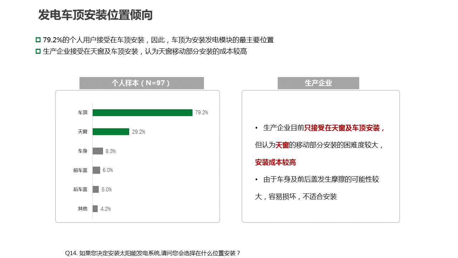Click the 生产企业 gray header tab

click(x=318, y=83)
